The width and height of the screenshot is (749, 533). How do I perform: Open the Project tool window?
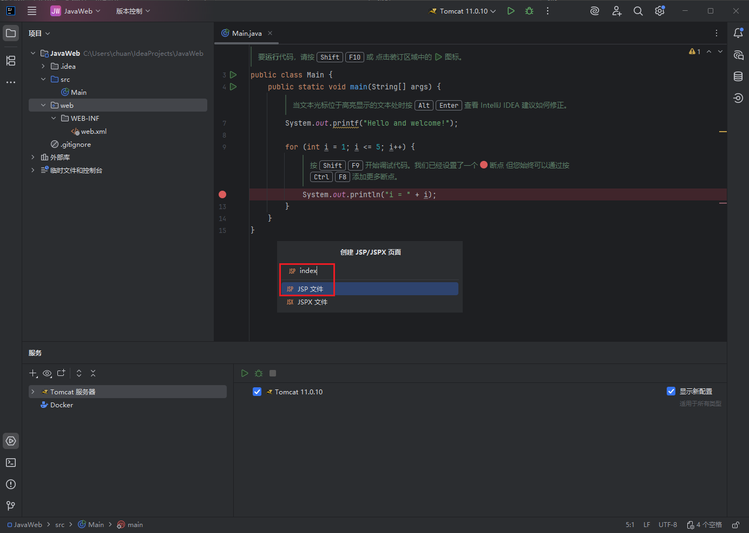point(11,33)
